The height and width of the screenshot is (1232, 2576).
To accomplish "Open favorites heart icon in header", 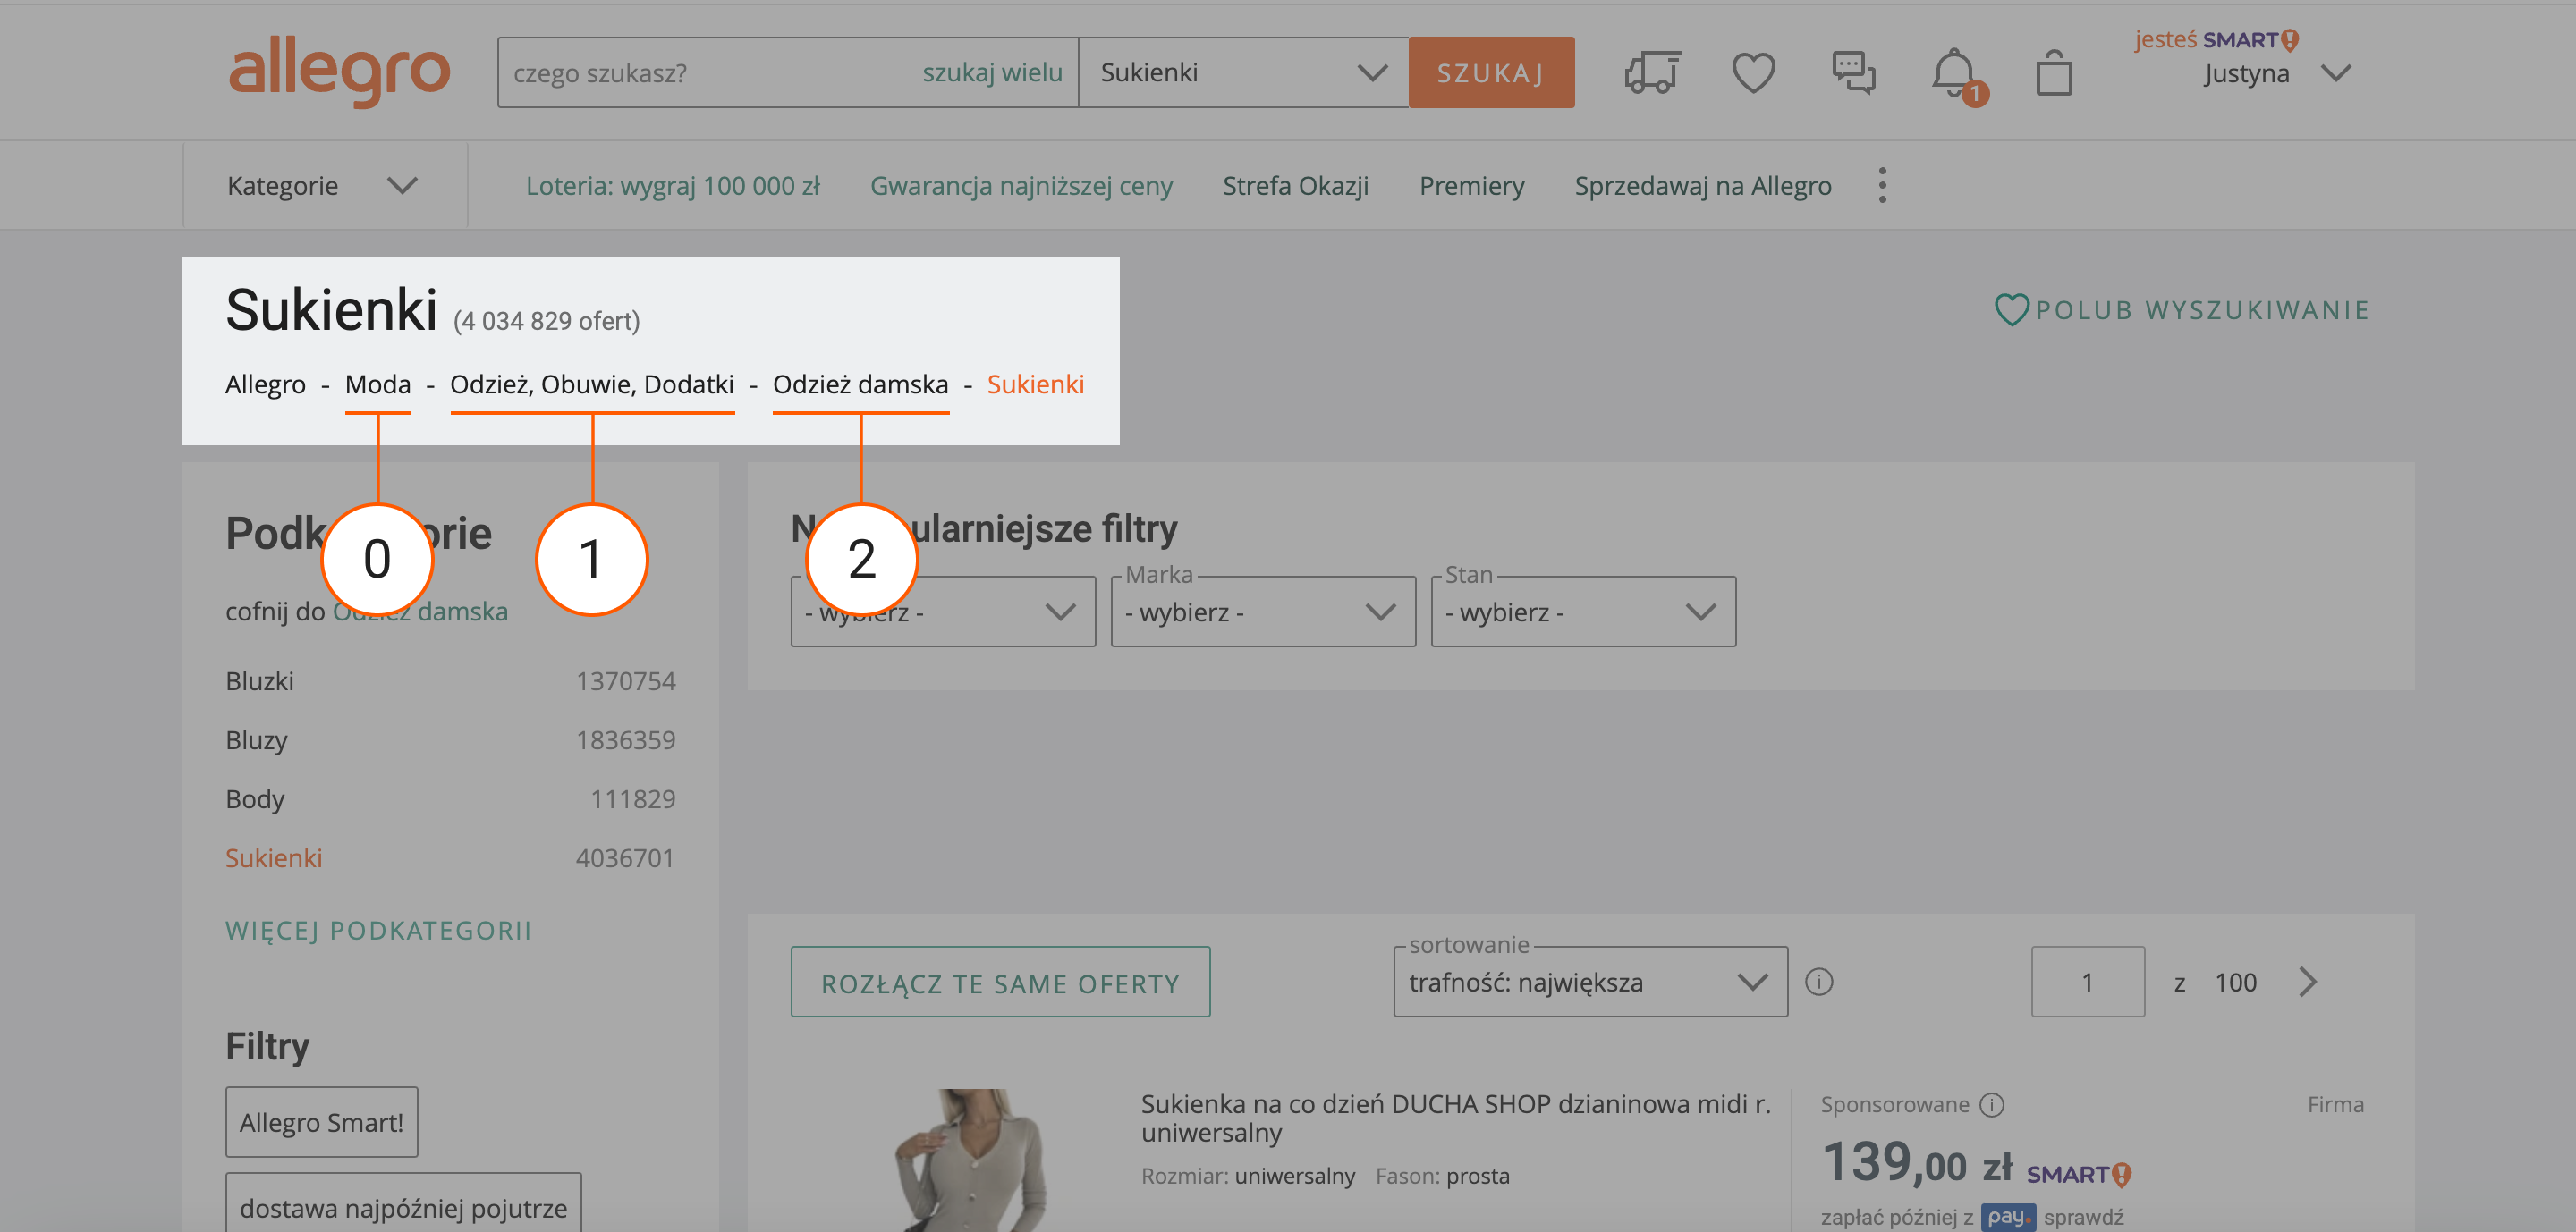I will pyautogui.click(x=1753, y=72).
